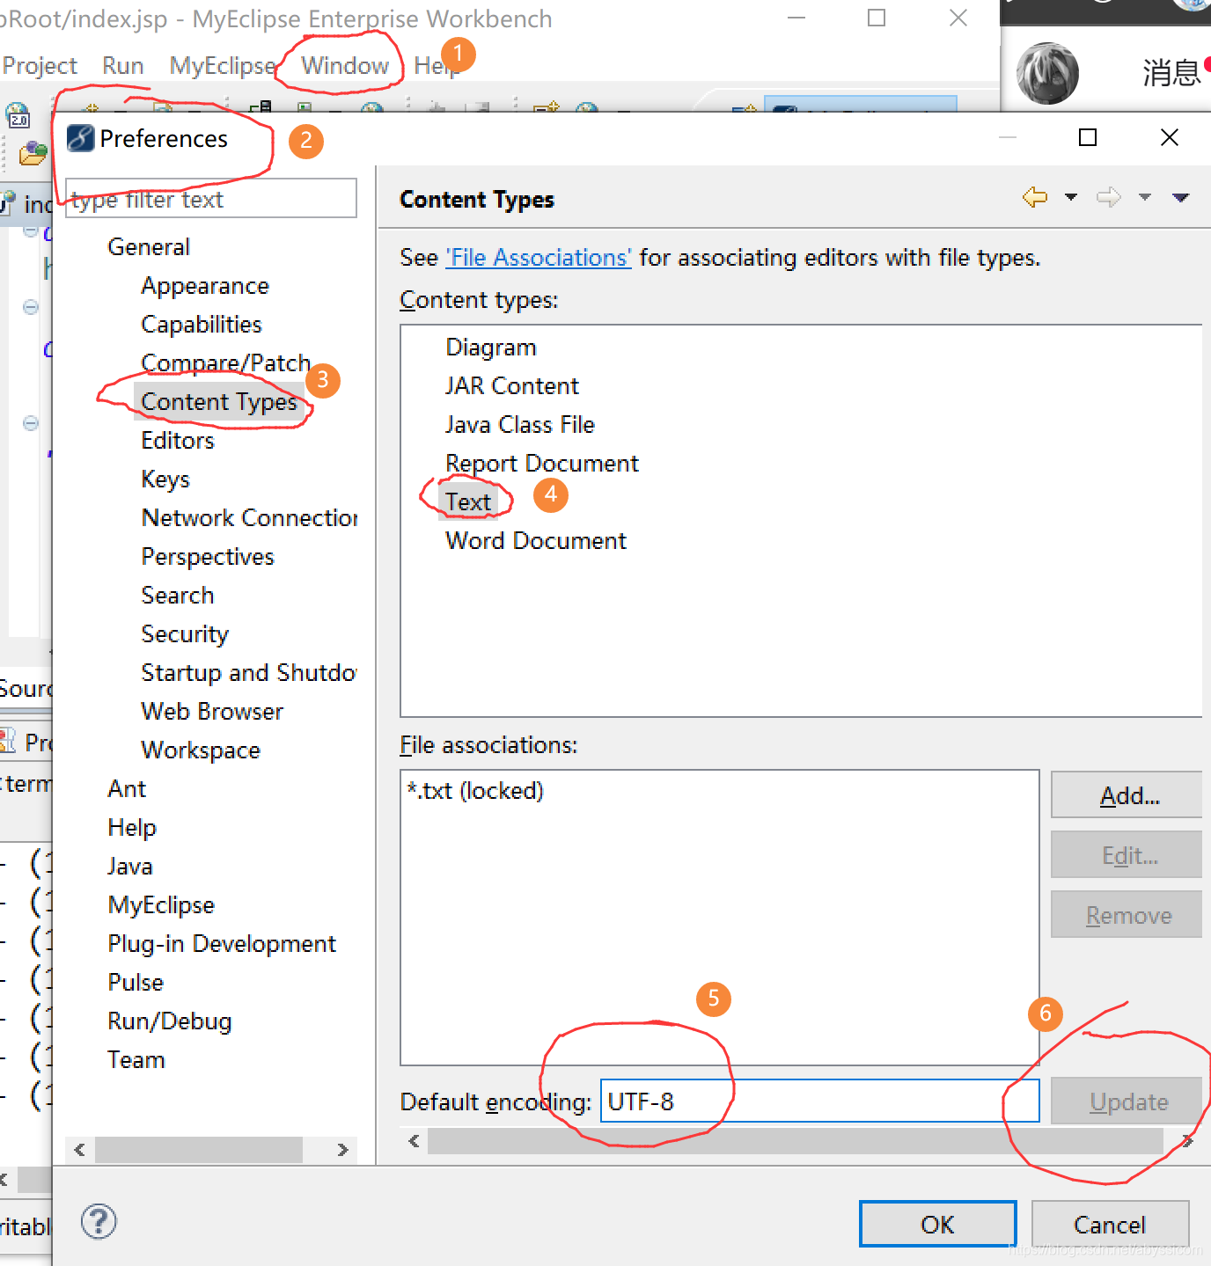This screenshot has height=1266, width=1211.
Task: Click the content pane horizontal scrollbar thumb
Action: pyautogui.click(x=796, y=1141)
